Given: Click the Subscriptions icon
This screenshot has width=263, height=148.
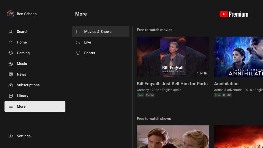Looking at the screenshot, I should pos(11,85).
